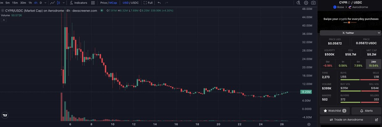Image resolution: width=382 pixels, height=127 pixels.
Task: Open the chart quick search icon
Action: 298,3
